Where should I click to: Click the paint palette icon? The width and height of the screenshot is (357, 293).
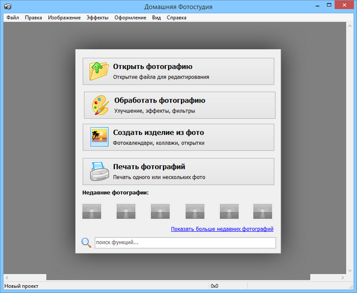100,105
